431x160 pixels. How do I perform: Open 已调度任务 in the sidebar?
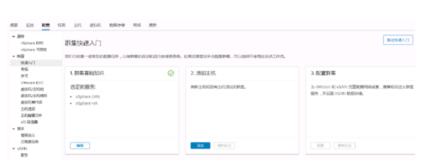pyautogui.click(x=30, y=142)
